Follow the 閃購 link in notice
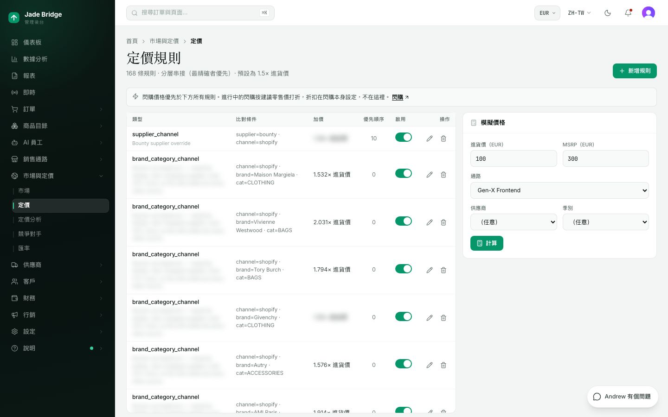Image resolution: width=668 pixels, height=417 pixels. click(x=400, y=97)
